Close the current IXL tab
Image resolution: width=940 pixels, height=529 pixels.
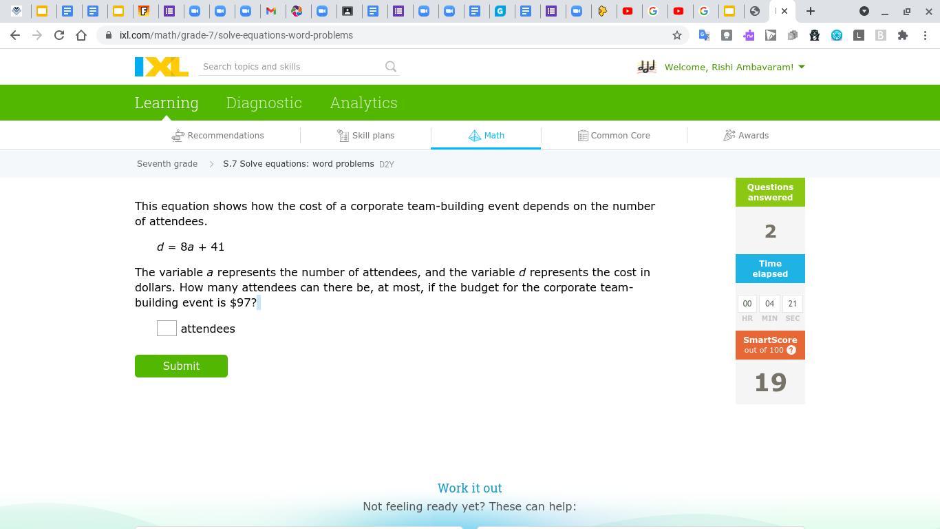(x=784, y=11)
